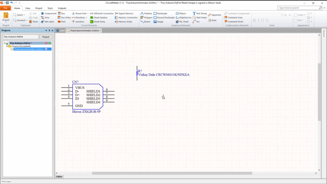Click the Comment Area tool

click(x=233, y=17)
